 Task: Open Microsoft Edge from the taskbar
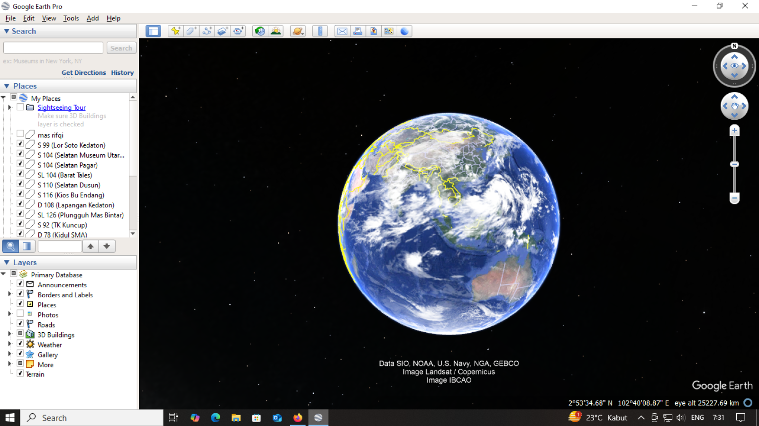pyautogui.click(x=216, y=417)
